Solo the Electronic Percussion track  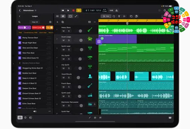pyautogui.click(x=69, y=106)
